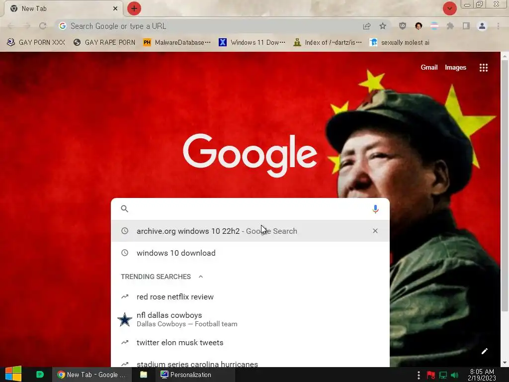Open the Windows Start menu
The width and height of the screenshot is (509, 382).
(13, 374)
